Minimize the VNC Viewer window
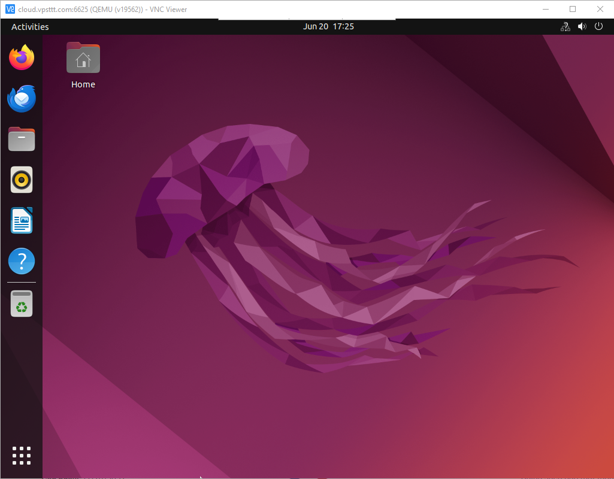This screenshot has width=614, height=479. point(546,9)
